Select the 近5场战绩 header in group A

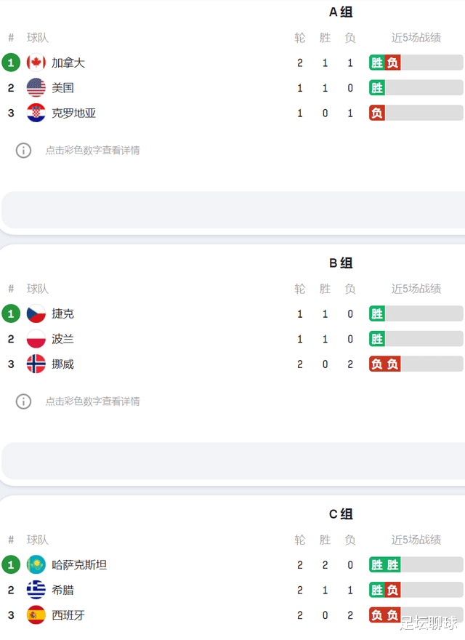[416, 38]
